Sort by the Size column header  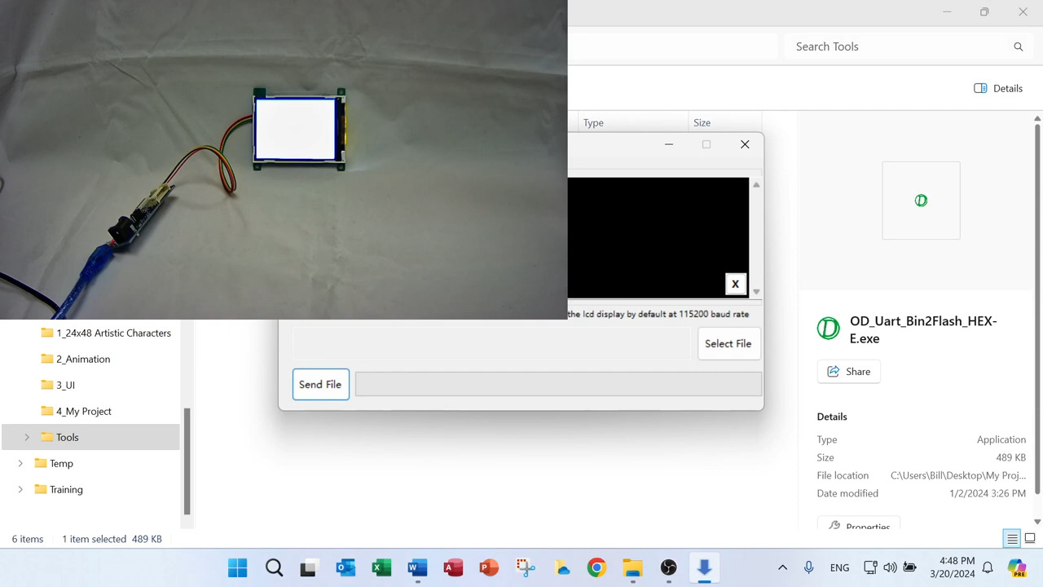click(x=702, y=122)
